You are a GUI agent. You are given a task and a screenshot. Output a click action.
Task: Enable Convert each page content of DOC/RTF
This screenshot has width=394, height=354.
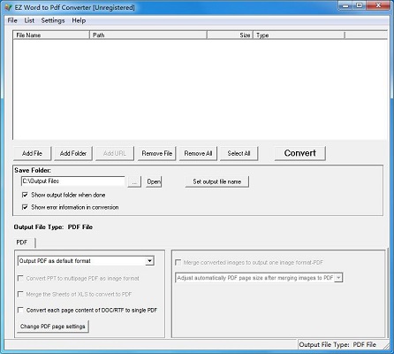[20, 310]
